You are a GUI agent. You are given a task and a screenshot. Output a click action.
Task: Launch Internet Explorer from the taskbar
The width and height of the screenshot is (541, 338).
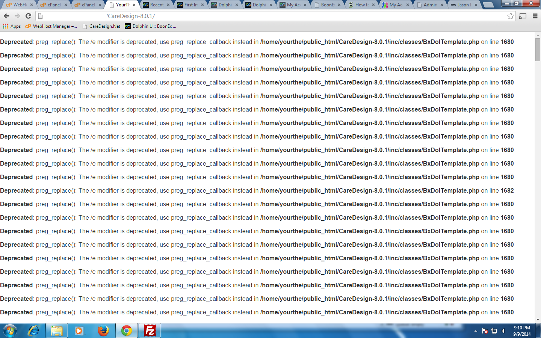pos(34,330)
